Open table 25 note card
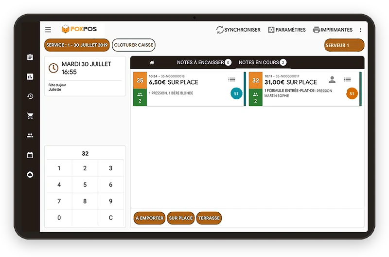The width and height of the screenshot is (389, 257). (189, 89)
